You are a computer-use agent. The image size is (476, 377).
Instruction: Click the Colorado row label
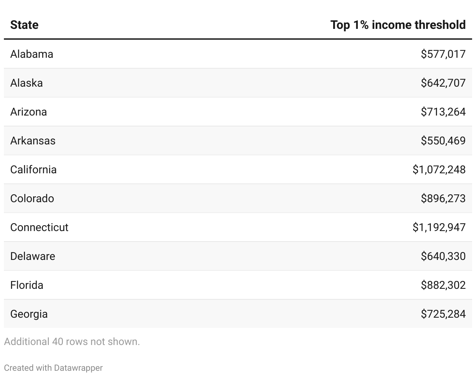tap(32, 198)
